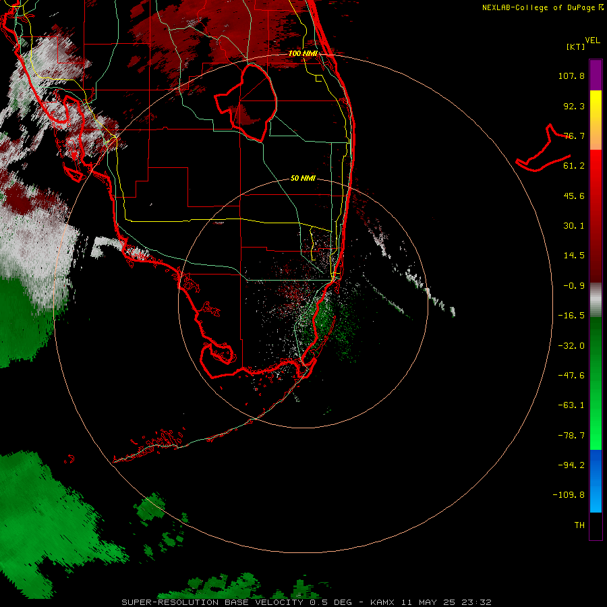Select the 92.3 velocity scale value
Screen dimensions: 607x607
(574, 106)
